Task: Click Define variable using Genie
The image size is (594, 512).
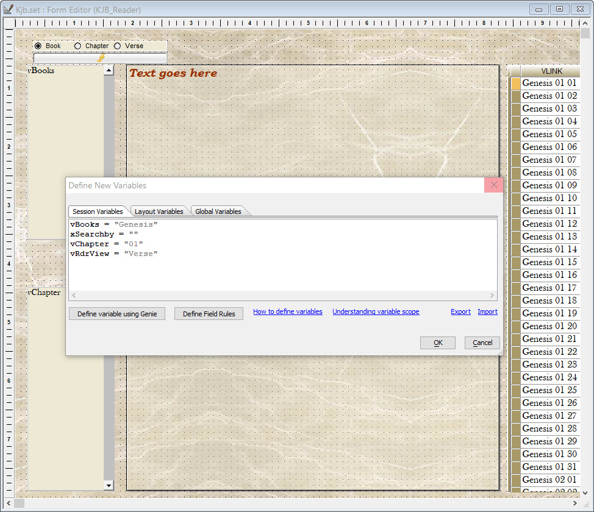Action: pyautogui.click(x=116, y=313)
